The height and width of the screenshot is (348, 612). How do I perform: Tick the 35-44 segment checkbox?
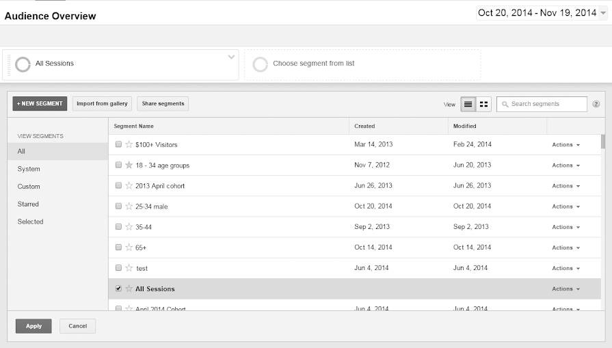(118, 227)
